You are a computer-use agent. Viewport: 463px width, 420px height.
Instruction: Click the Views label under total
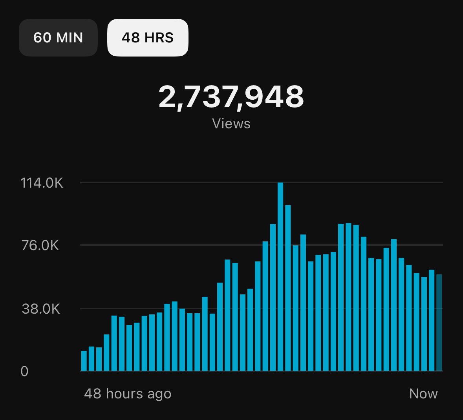coord(231,123)
